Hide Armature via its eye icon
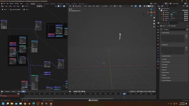189x106 pixels. [185, 12]
